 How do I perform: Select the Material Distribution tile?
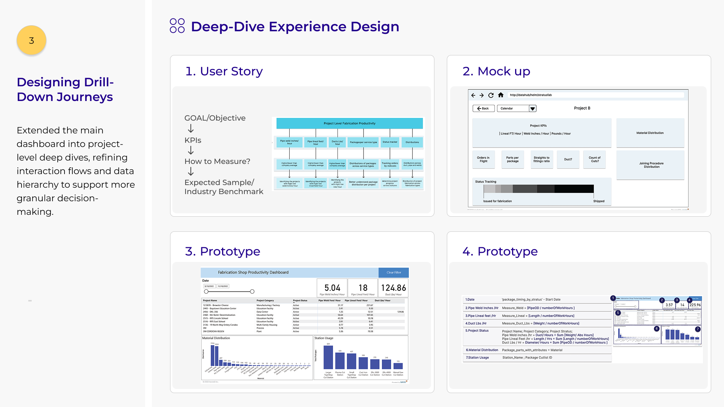pos(650,133)
